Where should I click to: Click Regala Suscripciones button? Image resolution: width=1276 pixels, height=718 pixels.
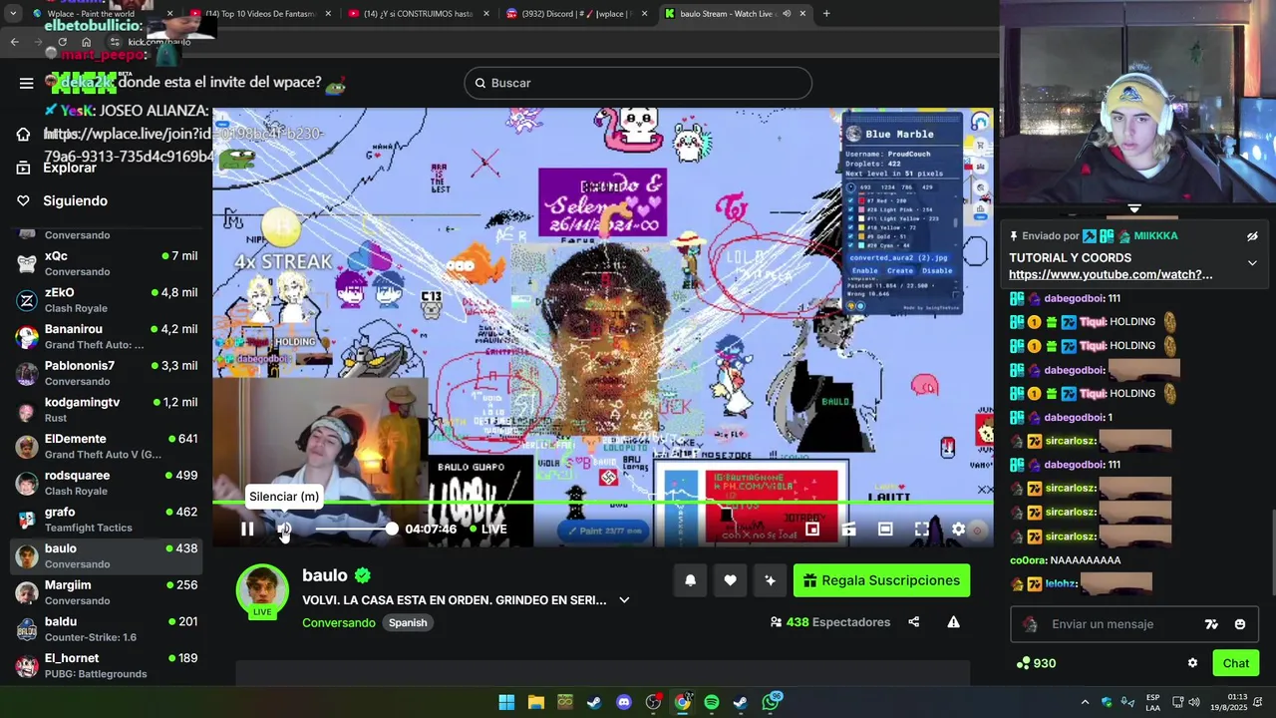(x=881, y=580)
